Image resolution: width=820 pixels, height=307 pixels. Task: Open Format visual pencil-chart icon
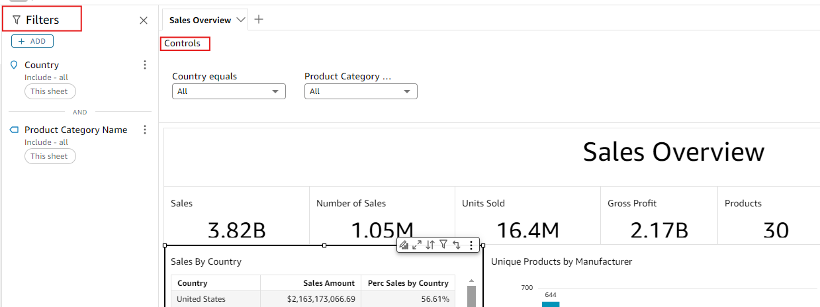pos(404,245)
